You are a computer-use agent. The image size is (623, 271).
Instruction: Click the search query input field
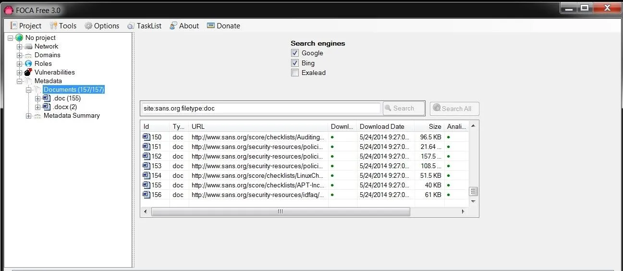261,108
